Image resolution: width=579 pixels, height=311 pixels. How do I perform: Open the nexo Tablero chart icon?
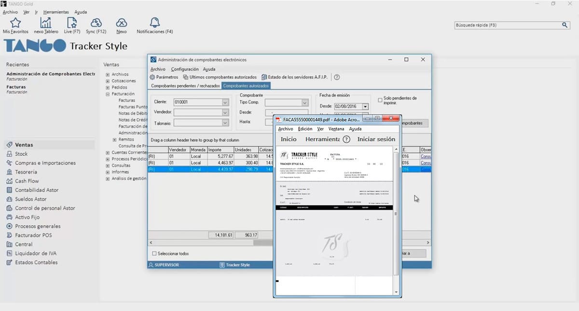point(46,23)
